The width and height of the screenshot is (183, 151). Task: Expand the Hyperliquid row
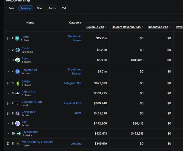[x=8, y=133]
